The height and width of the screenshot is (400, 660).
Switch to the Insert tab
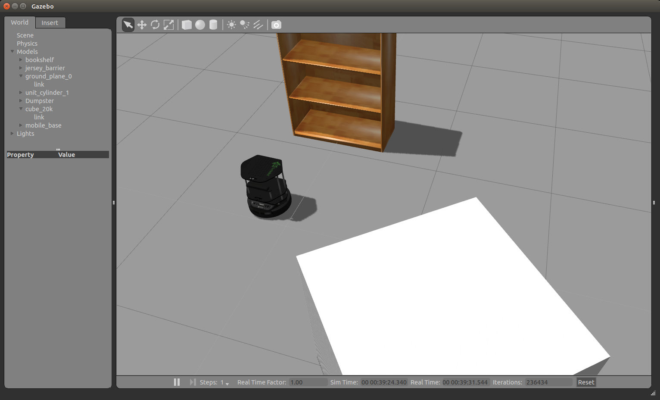pos(50,23)
